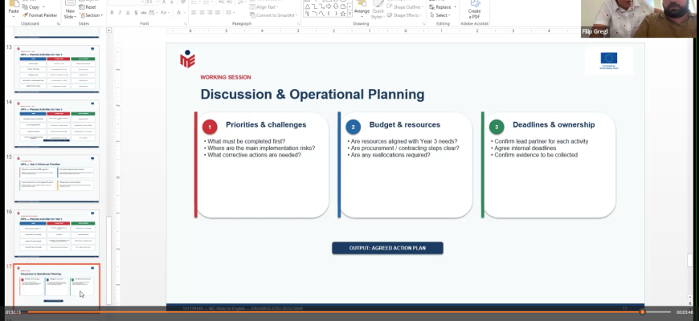Select the curve shape in gallery
This screenshot has width=699, height=321.
point(322,14)
